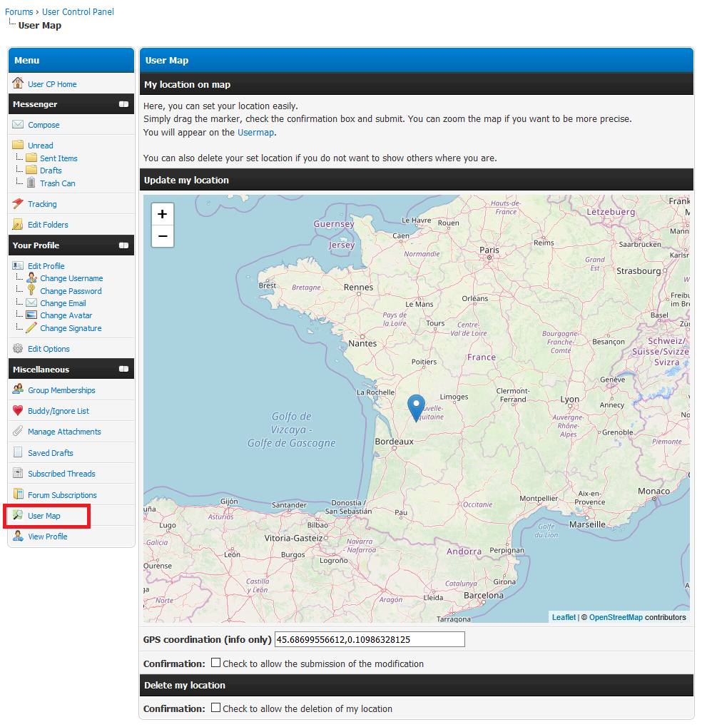Check the deletion of my location box

coord(216,708)
